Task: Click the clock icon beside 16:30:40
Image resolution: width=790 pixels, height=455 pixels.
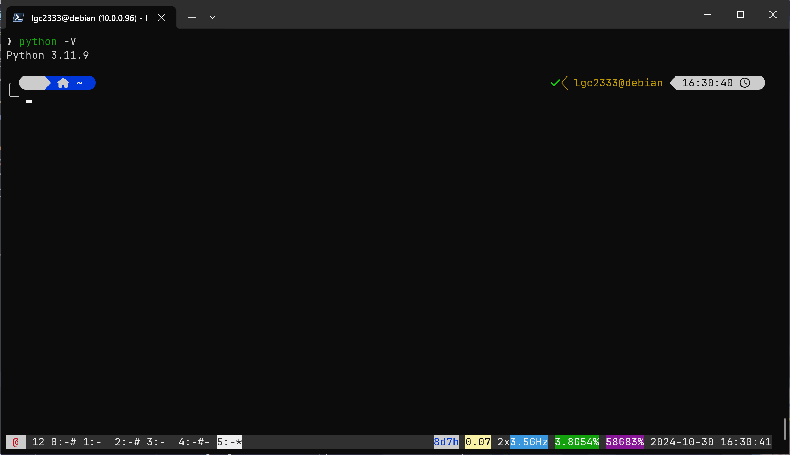Action: tap(745, 83)
